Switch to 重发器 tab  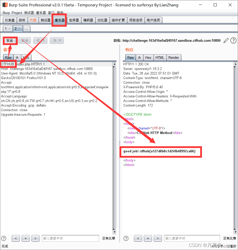click(x=60, y=20)
